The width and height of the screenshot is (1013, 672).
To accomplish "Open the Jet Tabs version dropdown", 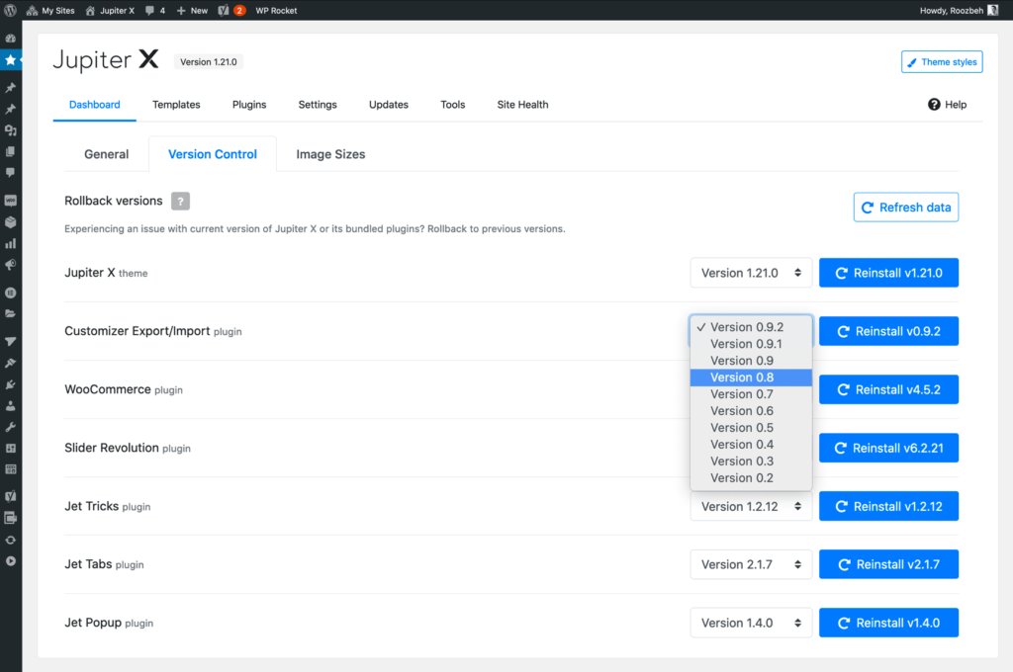I will click(751, 564).
